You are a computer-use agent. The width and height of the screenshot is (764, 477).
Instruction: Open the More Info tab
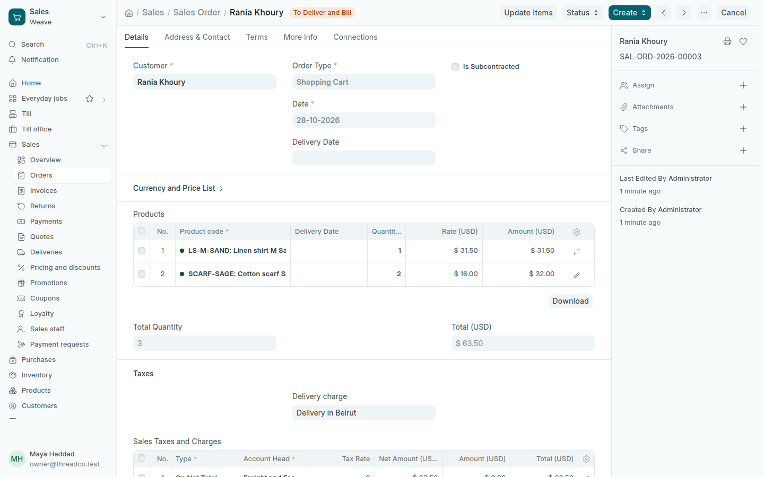300,37
